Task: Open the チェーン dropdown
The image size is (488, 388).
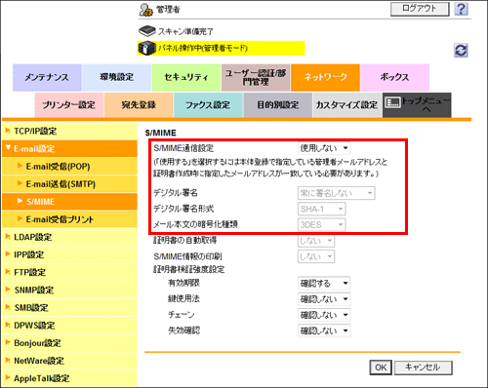Action: (324, 315)
